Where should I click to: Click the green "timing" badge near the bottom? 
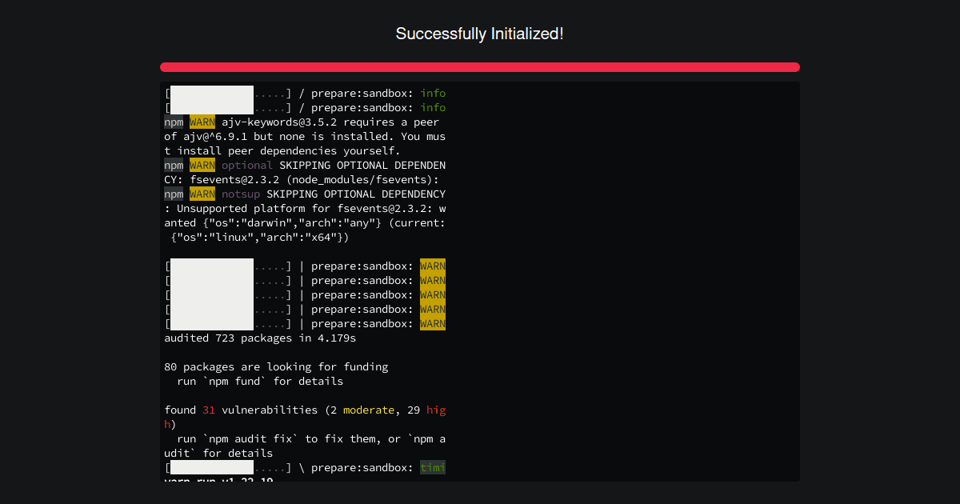click(433, 467)
